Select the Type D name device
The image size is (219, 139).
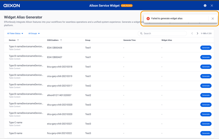click(x=16, y=133)
